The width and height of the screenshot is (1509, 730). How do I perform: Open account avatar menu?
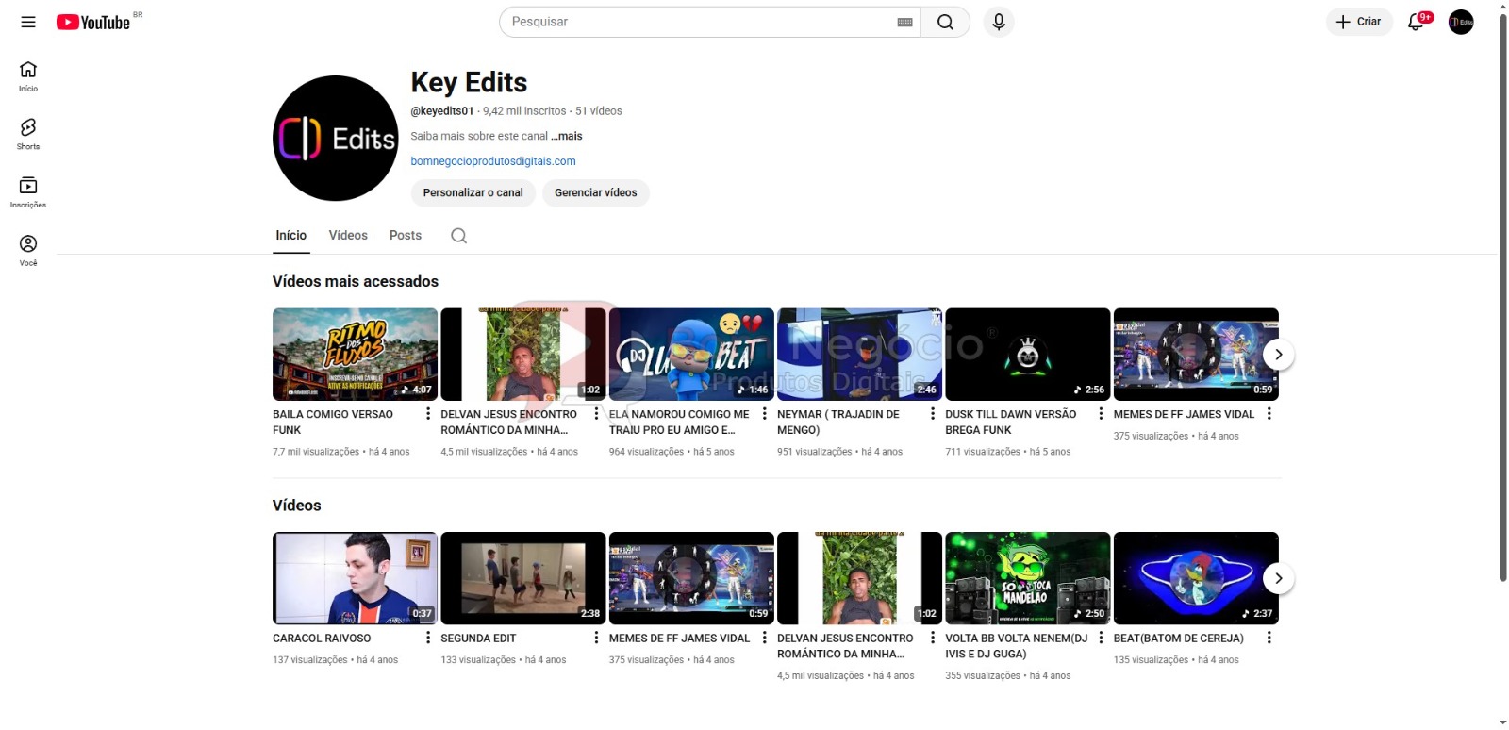tap(1461, 22)
